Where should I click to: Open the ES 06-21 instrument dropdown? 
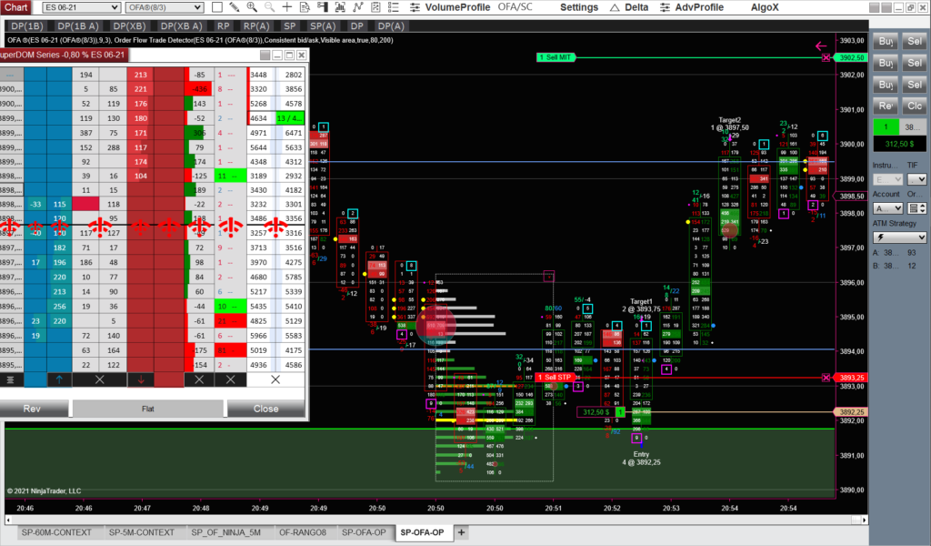[81, 7]
